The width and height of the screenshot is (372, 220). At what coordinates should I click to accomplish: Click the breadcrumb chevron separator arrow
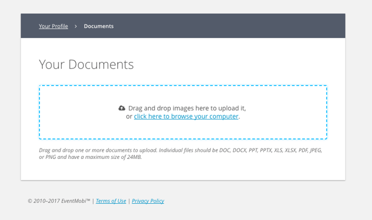pos(76,26)
